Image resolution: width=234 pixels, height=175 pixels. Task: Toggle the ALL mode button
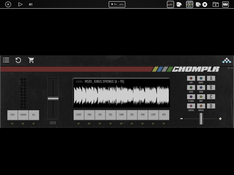(x=34, y=115)
